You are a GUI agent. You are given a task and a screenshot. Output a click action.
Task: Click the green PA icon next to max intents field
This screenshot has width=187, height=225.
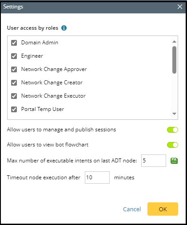tap(174, 161)
